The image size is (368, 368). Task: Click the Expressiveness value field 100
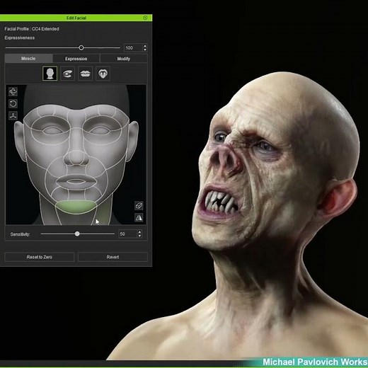coord(133,48)
